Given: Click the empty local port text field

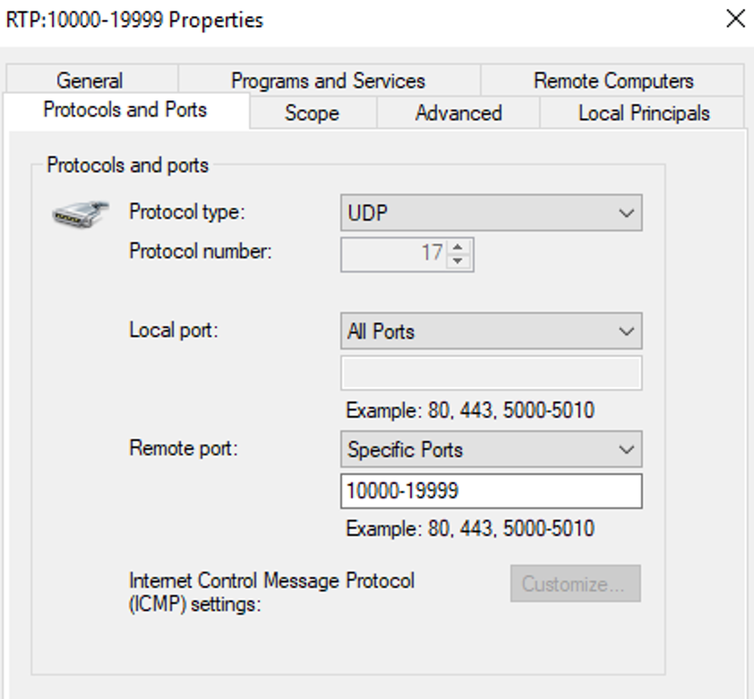Looking at the screenshot, I should pos(491,373).
